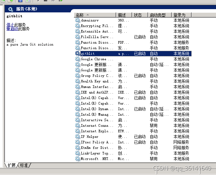Select the Interactive Se... service icon
The height and width of the screenshot is (175, 216).
coord(77,120)
